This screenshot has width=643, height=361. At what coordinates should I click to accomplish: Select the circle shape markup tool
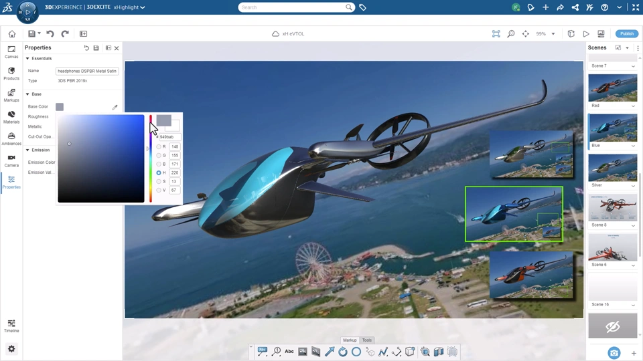point(356,351)
